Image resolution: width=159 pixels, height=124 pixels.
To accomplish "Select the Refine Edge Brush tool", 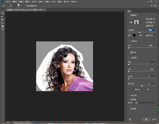I will (2, 16).
